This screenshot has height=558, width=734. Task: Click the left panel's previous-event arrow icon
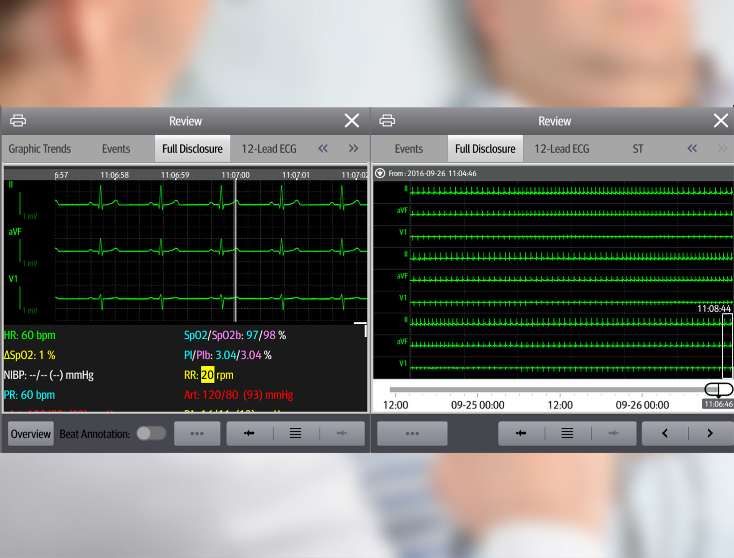tap(249, 433)
